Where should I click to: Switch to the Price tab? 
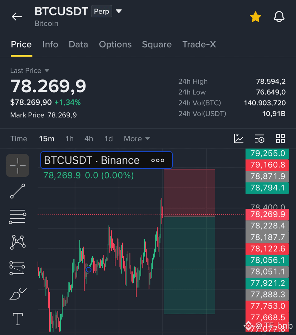[21, 44]
